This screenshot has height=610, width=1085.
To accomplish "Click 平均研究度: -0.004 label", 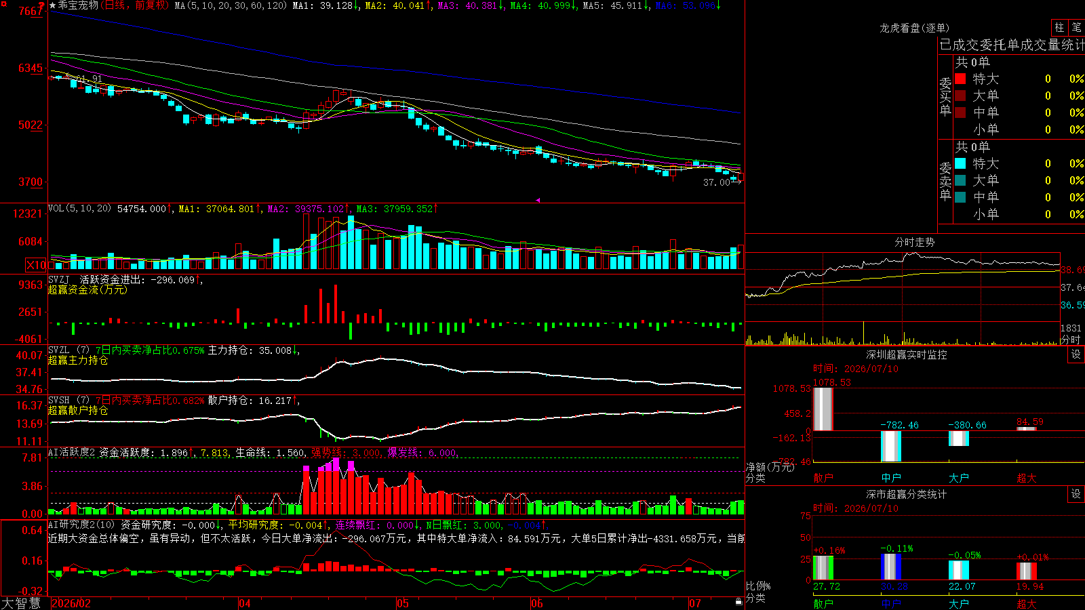I will pos(278,525).
